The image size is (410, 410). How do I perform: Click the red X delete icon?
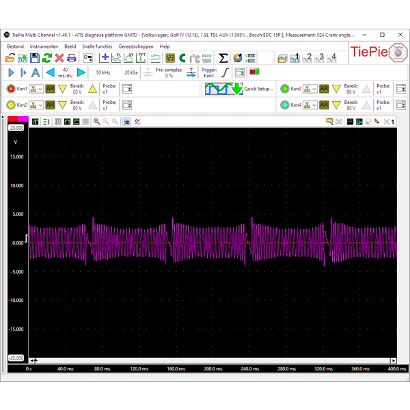click(x=59, y=58)
